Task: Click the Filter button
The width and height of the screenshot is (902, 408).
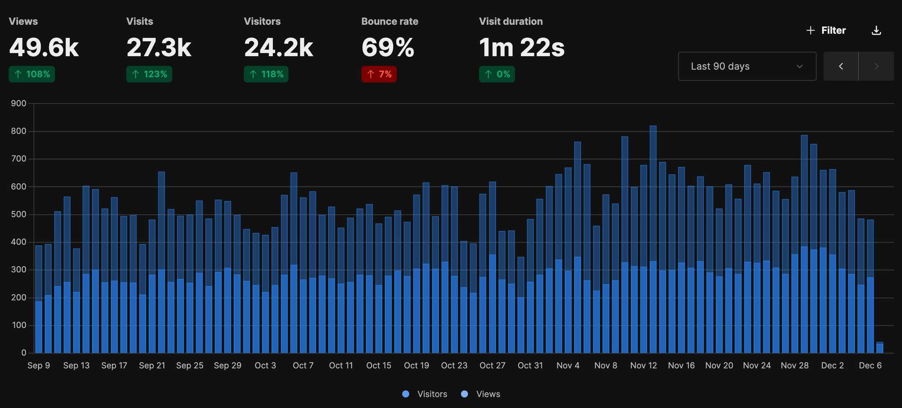Action: 826,30
